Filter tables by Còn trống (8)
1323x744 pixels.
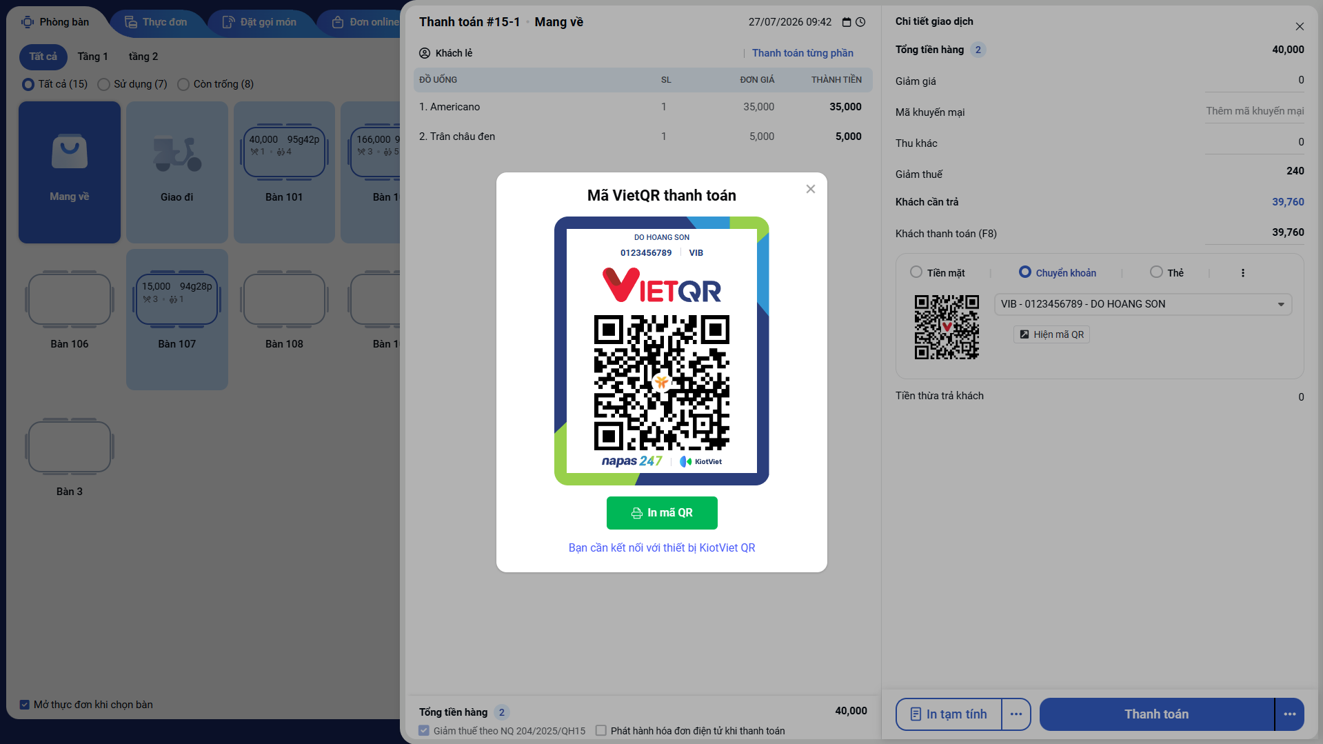[216, 84]
